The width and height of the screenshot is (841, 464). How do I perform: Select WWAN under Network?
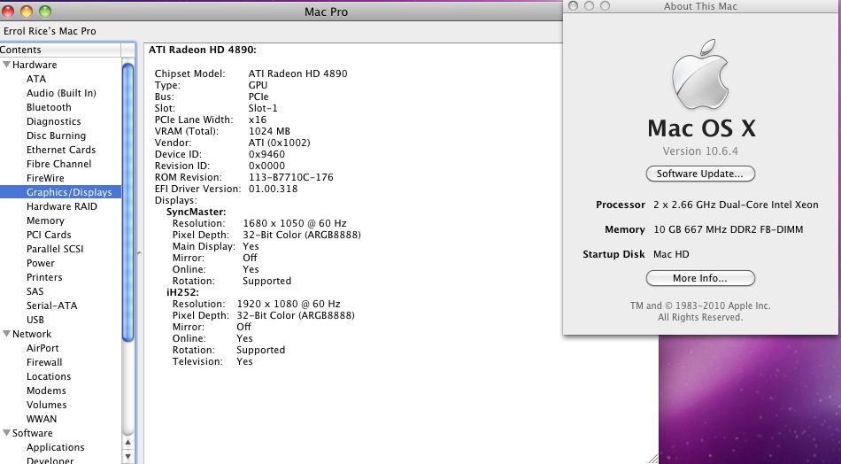click(x=42, y=419)
